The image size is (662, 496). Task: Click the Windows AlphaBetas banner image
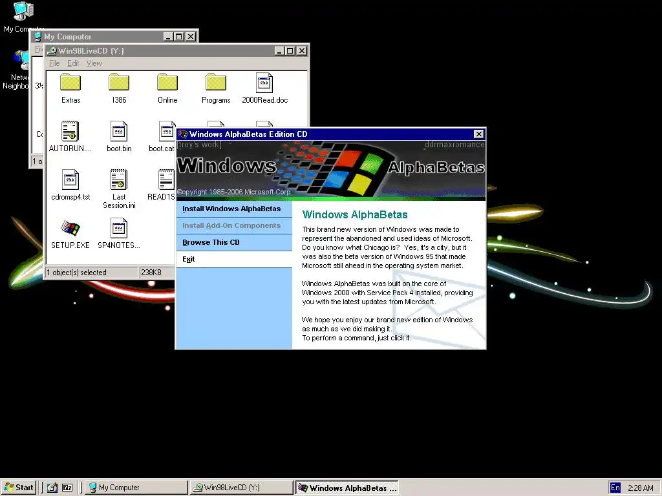click(331, 170)
